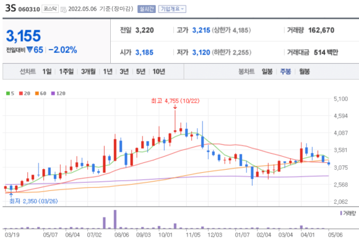Click the 3,075 price axis label

point(340,167)
